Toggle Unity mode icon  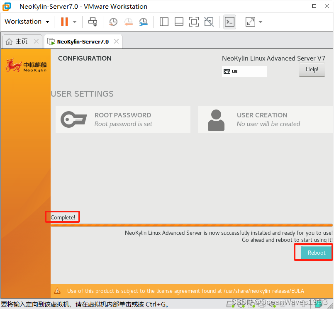click(x=209, y=22)
